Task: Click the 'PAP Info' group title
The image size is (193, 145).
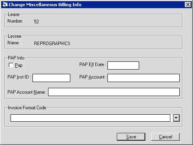Action: click(x=16, y=58)
